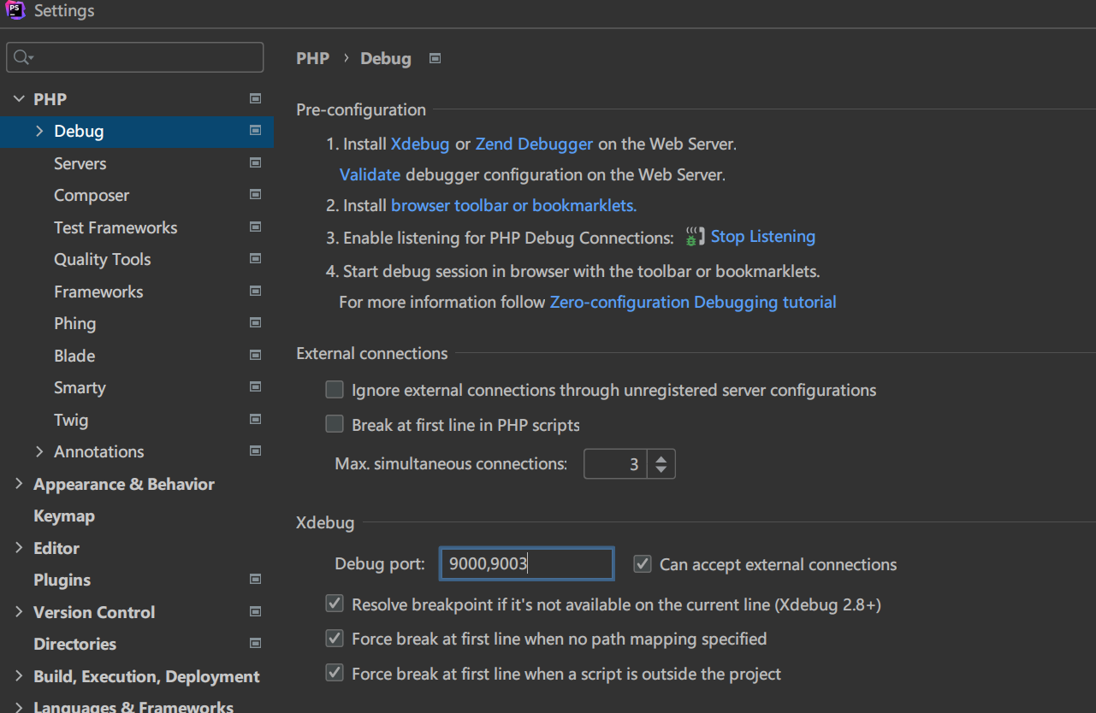Select Twig in the PHP tree
This screenshot has width=1096, height=713.
coord(71,420)
